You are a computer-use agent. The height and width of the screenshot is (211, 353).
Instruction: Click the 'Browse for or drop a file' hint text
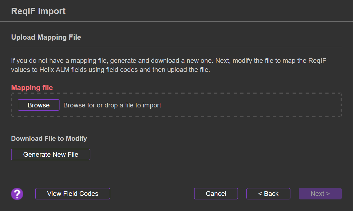pyautogui.click(x=112, y=105)
